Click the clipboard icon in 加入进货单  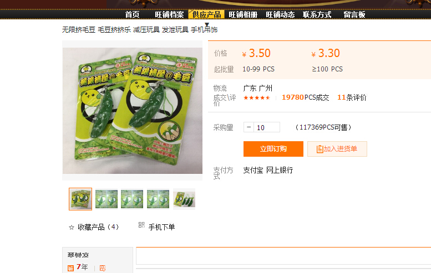pyautogui.click(x=320, y=149)
